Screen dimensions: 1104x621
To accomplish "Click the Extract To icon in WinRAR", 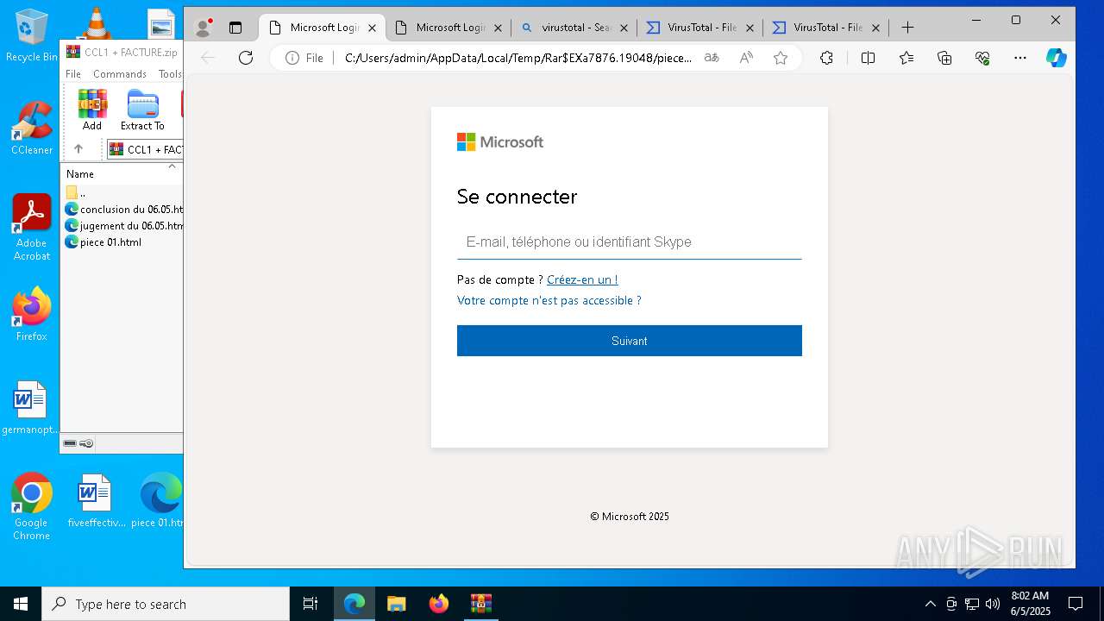I will (x=142, y=110).
